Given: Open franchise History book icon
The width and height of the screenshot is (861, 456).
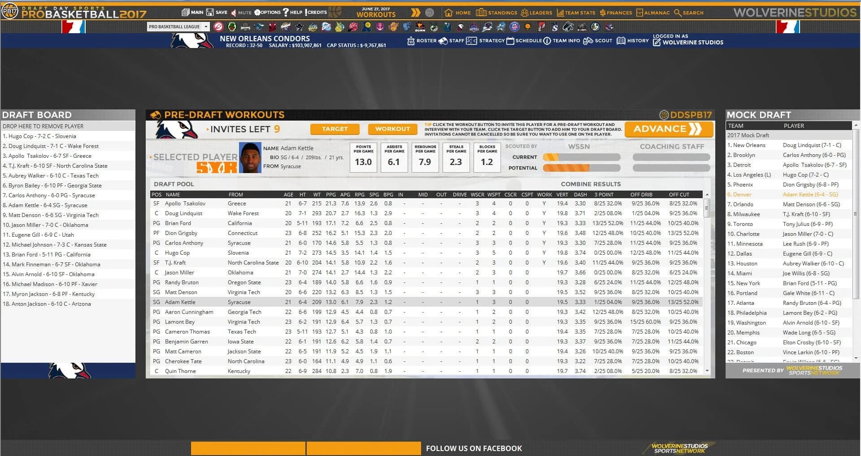Looking at the screenshot, I should coord(622,40).
